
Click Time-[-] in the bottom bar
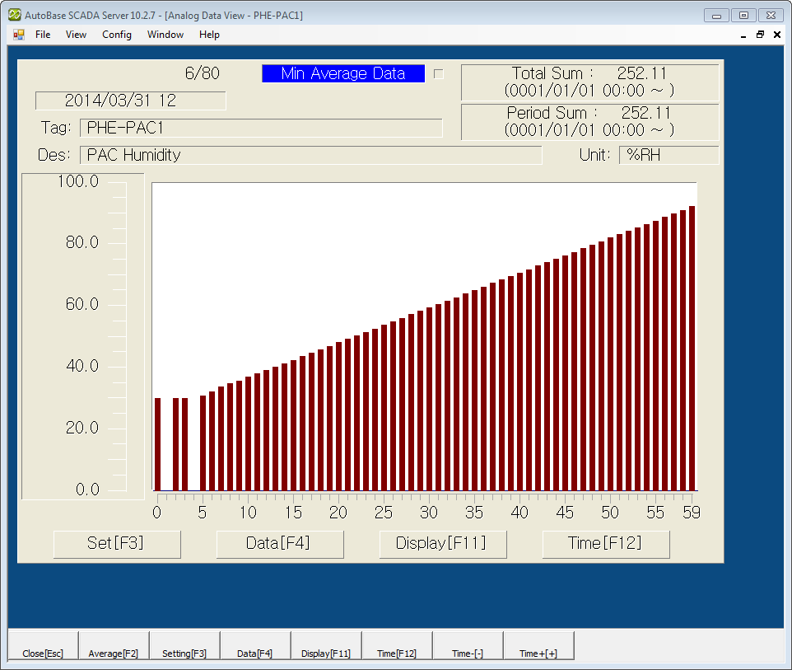tap(468, 646)
